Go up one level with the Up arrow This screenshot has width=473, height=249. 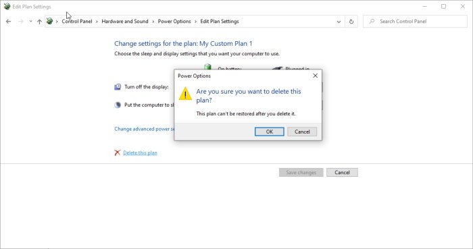[39, 22]
